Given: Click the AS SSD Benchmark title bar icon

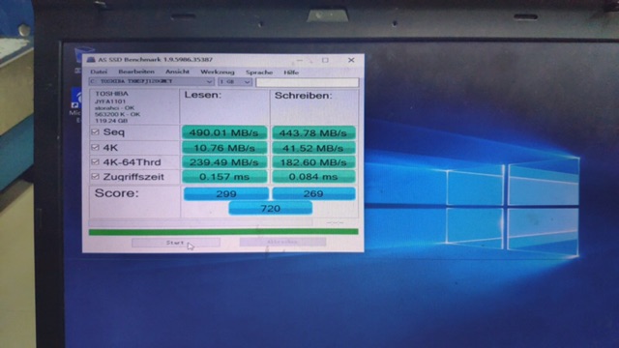Looking at the screenshot, I should 91,60.
